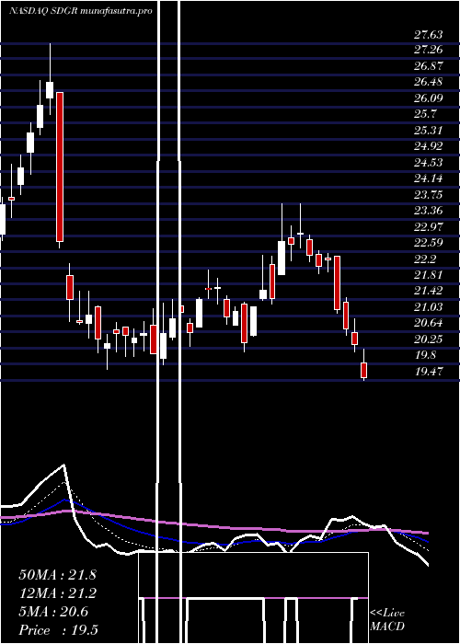Click the 24.14 price label
This screenshot has width=460, height=644.
(429, 178)
